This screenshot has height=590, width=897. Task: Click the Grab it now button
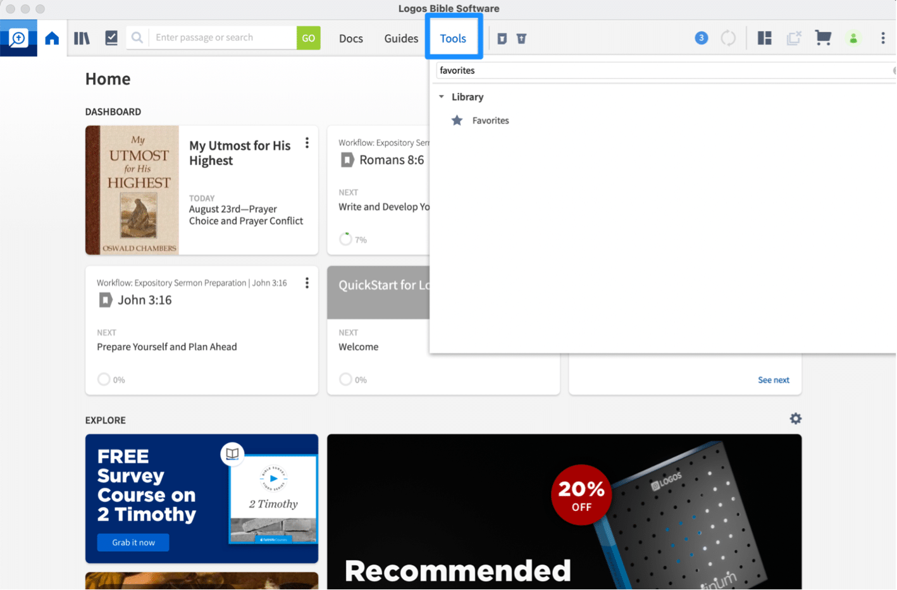[133, 543]
